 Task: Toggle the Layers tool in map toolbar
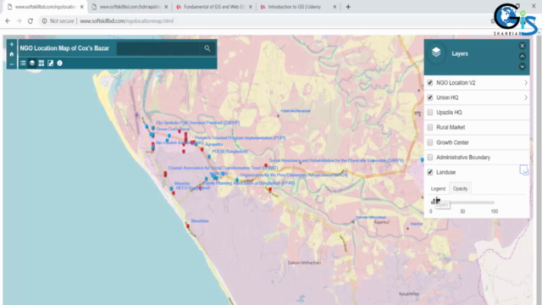pyautogui.click(x=32, y=63)
